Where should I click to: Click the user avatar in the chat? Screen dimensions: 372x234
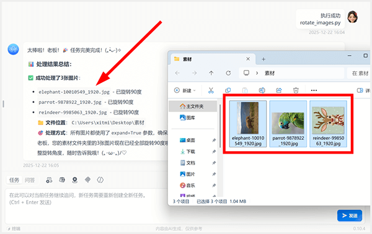coord(353,17)
